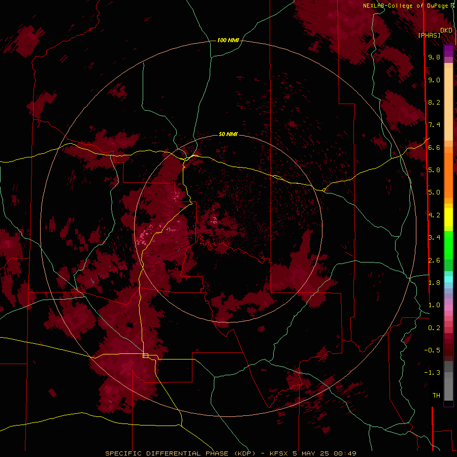Click the TH threshold label on legend

(x=436, y=396)
